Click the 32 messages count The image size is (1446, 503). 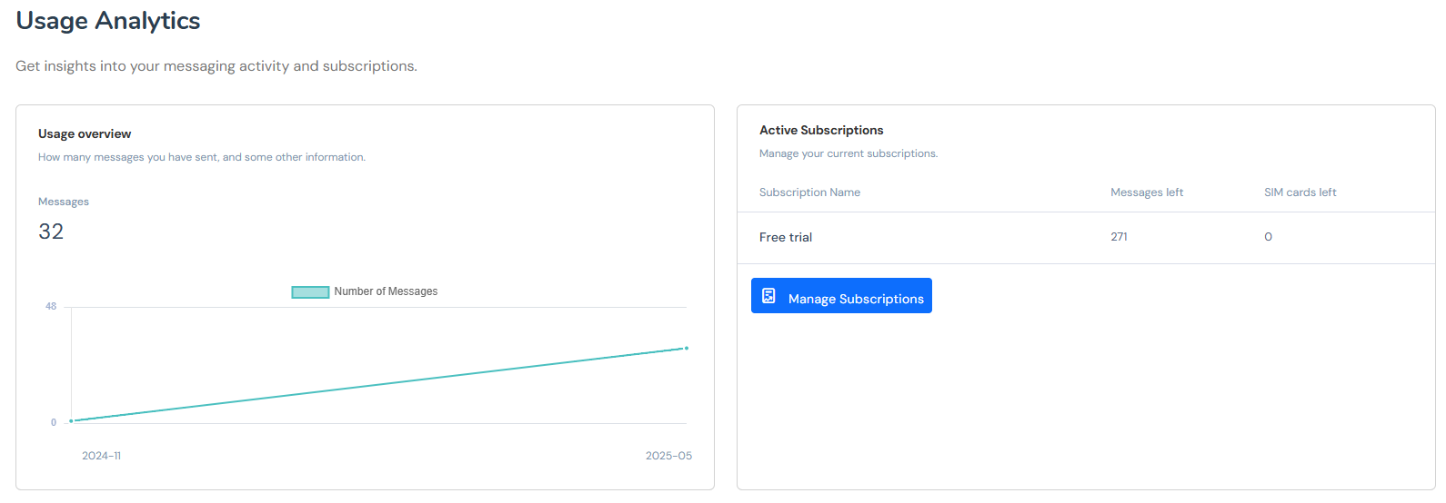coord(51,232)
